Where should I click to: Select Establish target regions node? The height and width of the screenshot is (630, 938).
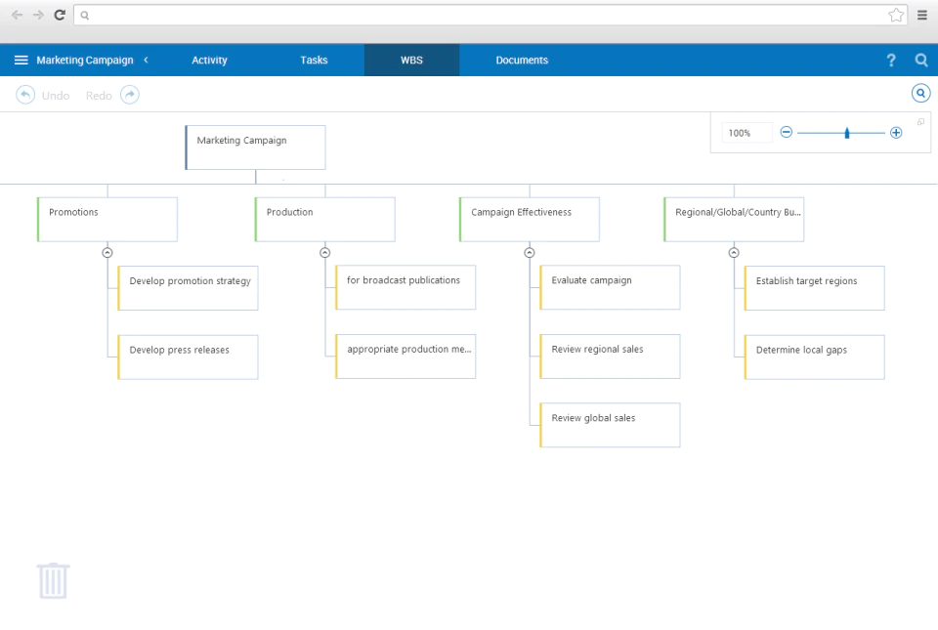click(814, 288)
